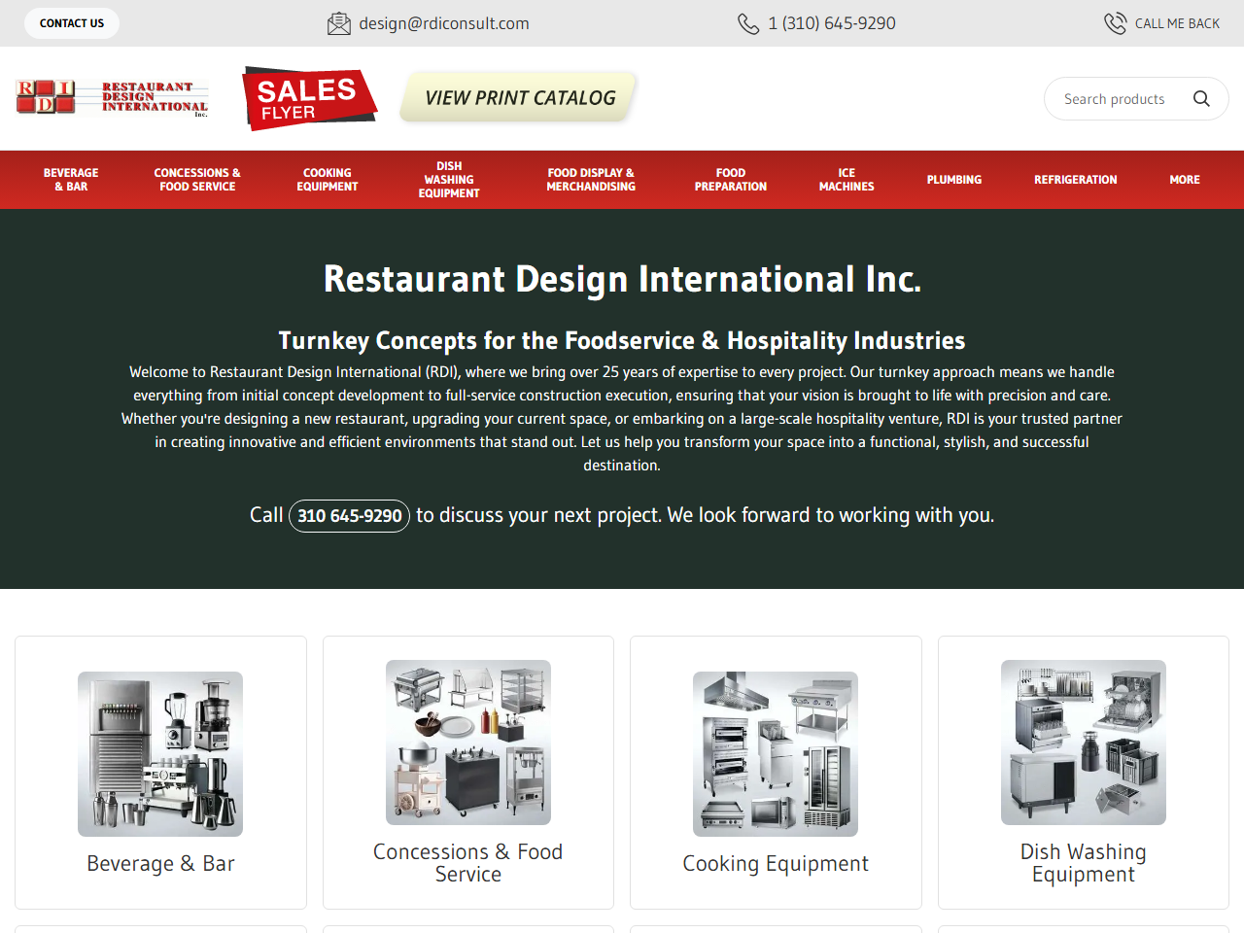Image resolution: width=1244 pixels, height=933 pixels.
Task: Expand the More menu
Action: tap(1185, 180)
